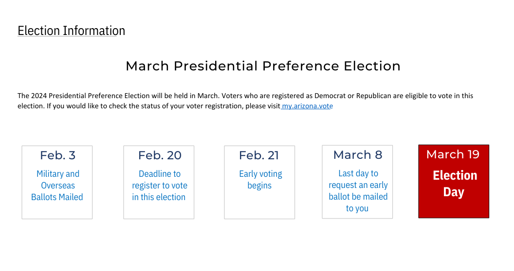Viewport: 514px width, 271px height.
Task: Click Deadline to register to vote text
Action: coord(159,186)
